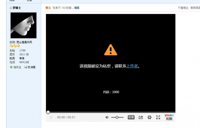Click 发消息 send message button

tap(30, 67)
